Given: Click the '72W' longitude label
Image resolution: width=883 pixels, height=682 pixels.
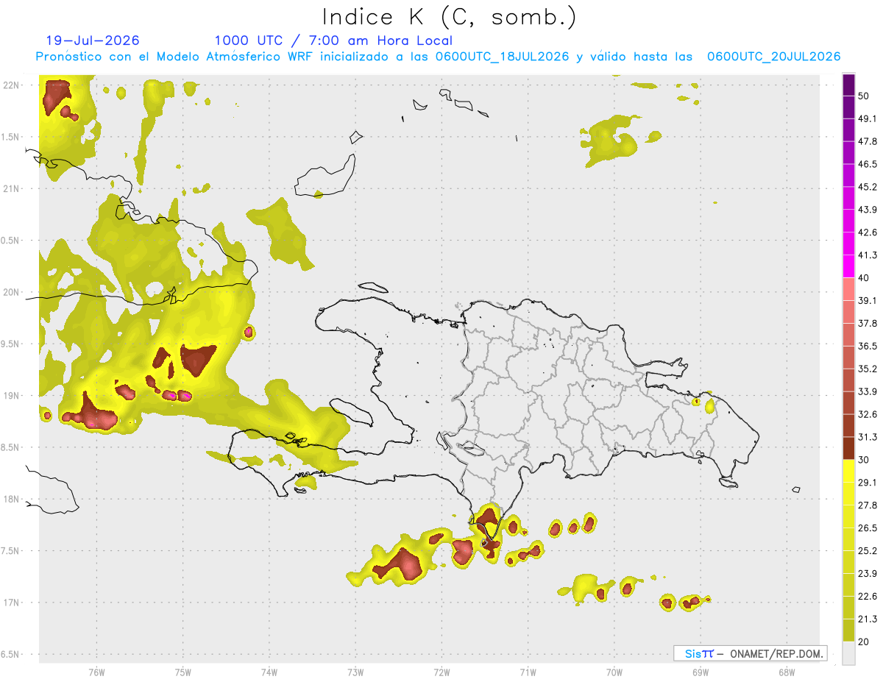Looking at the screenshot, I should pyautogui.click(x=441, y=672).
